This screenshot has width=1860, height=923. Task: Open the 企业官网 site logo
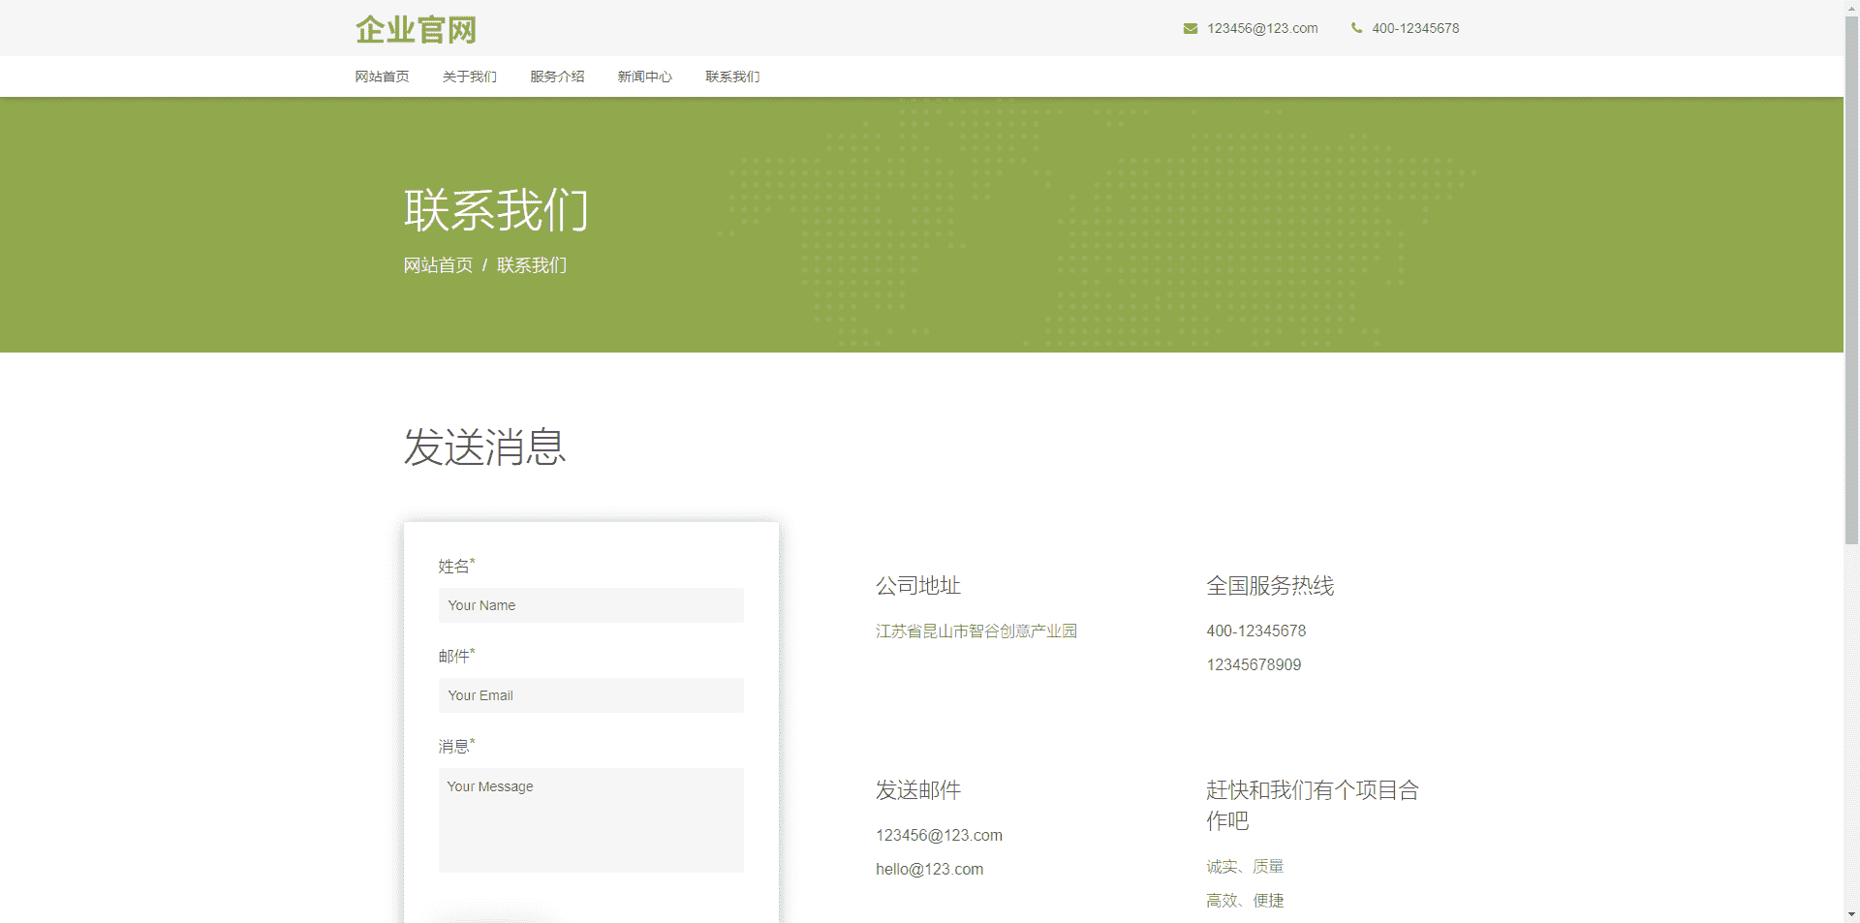coord(416,29)
